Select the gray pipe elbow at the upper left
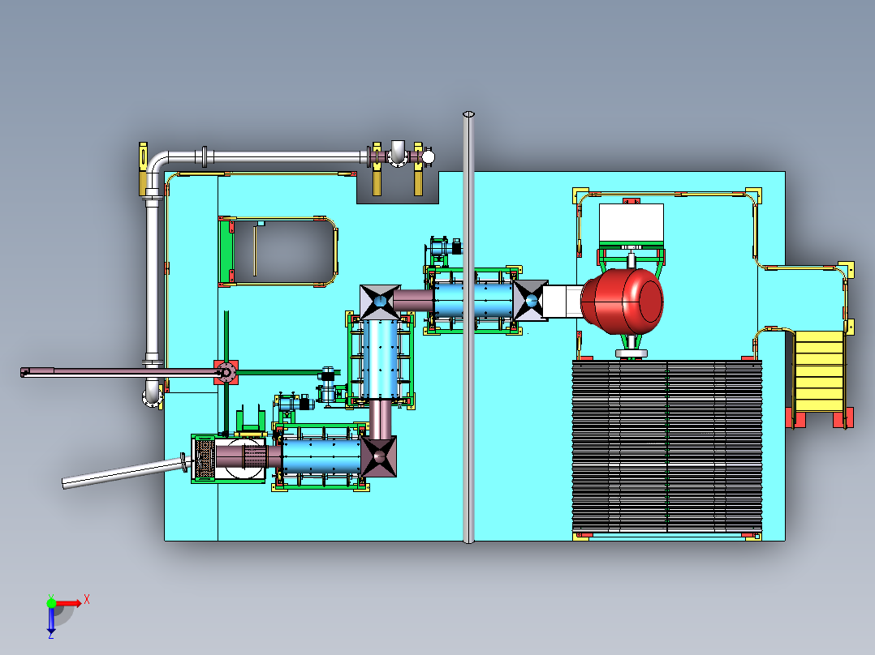The width and height of the screenshot is (875, 655). click(x=157, y=163)
